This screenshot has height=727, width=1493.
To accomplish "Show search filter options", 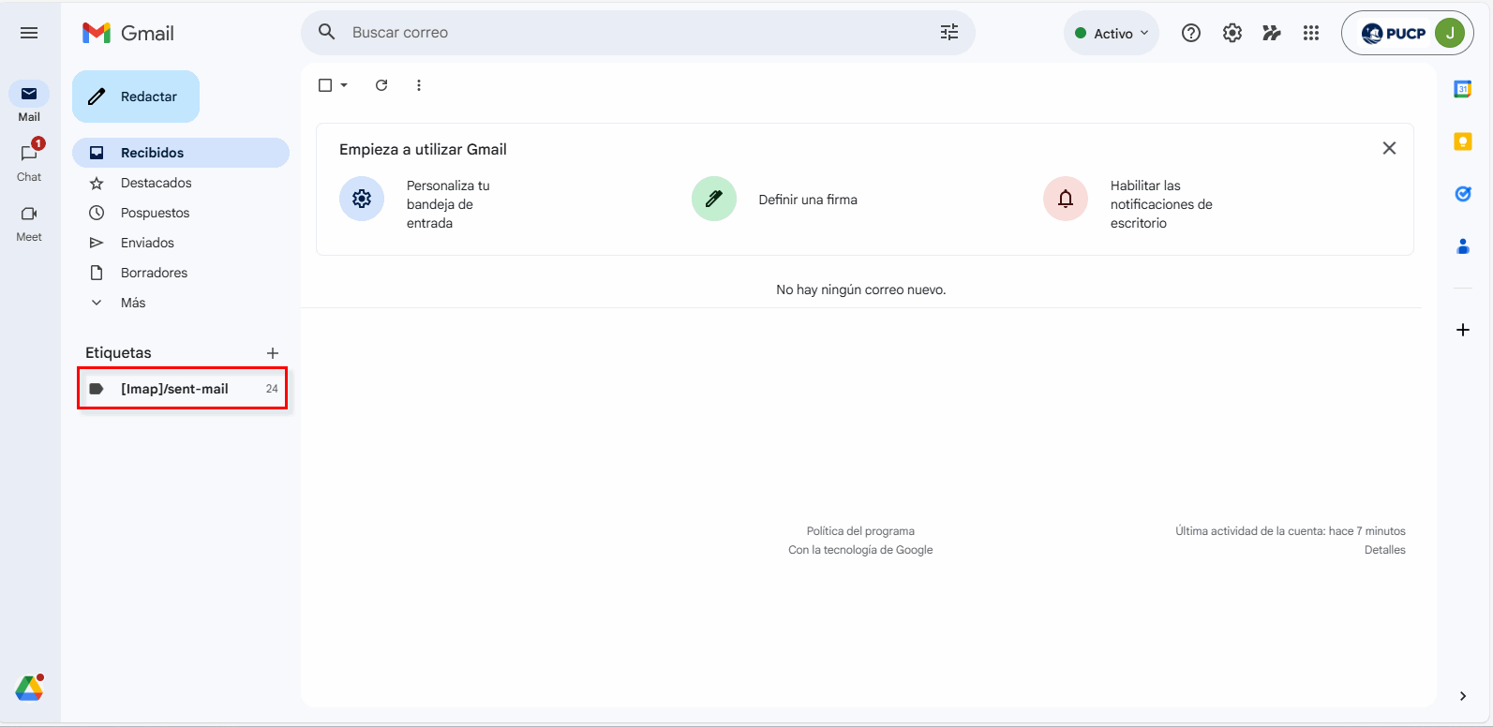I will coord(949,33).
